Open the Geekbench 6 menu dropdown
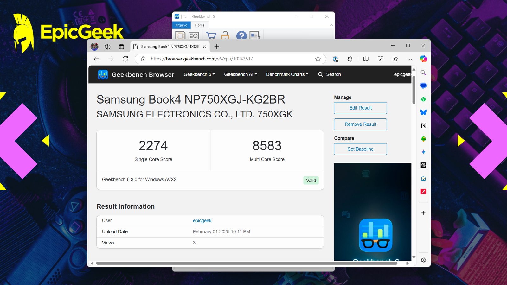Image resolution: width=507 pixels, height=285 pixels. click(199, 74)
